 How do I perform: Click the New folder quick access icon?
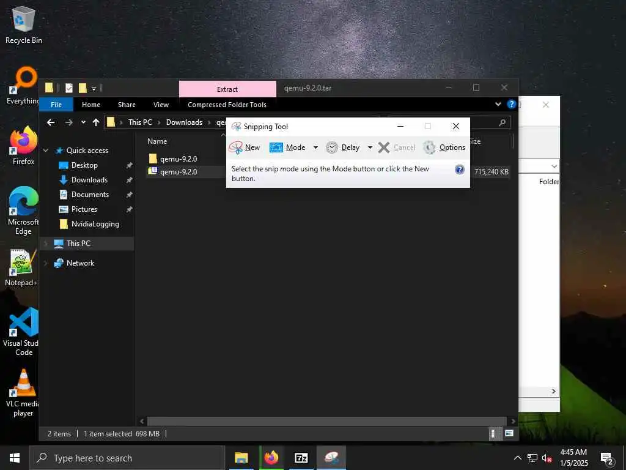83,88
